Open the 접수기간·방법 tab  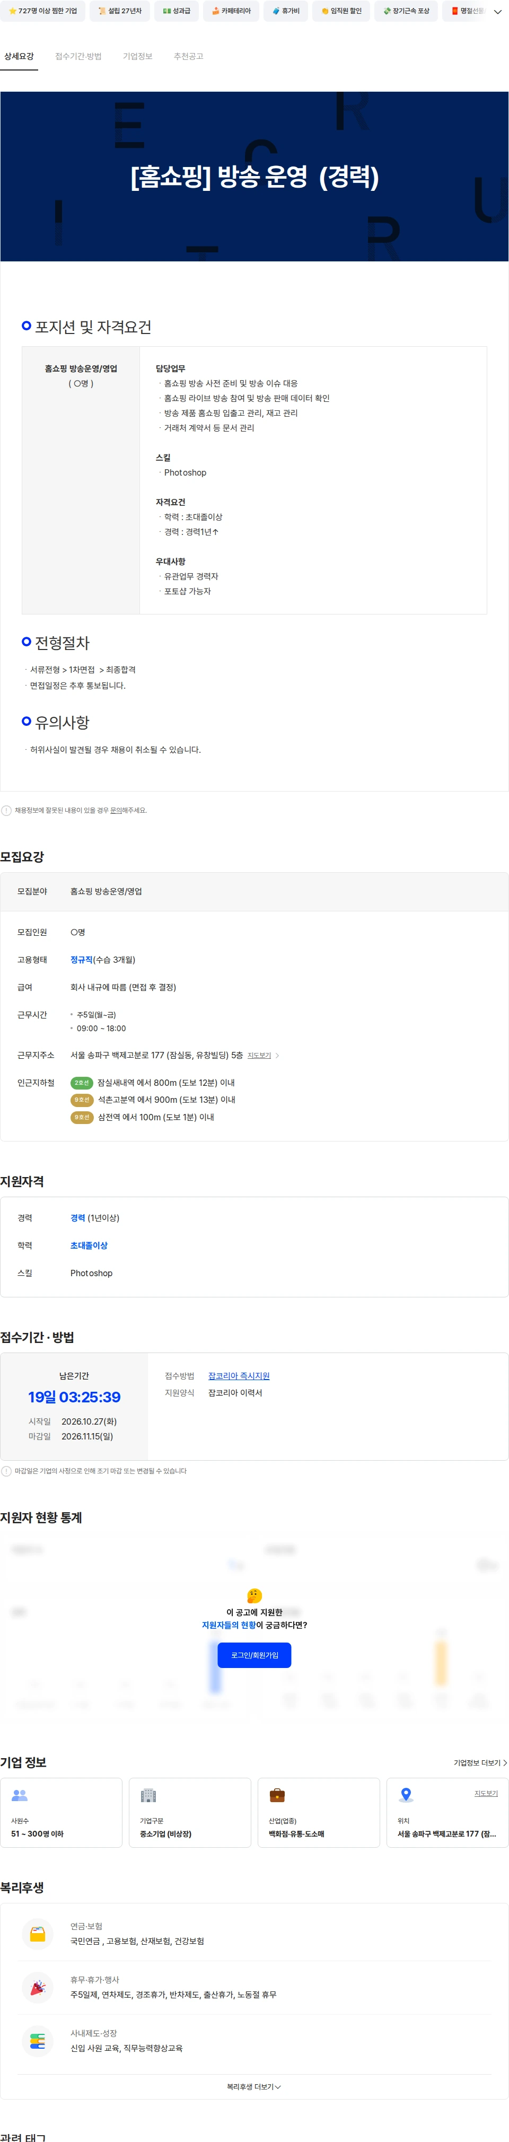(78, 57)
